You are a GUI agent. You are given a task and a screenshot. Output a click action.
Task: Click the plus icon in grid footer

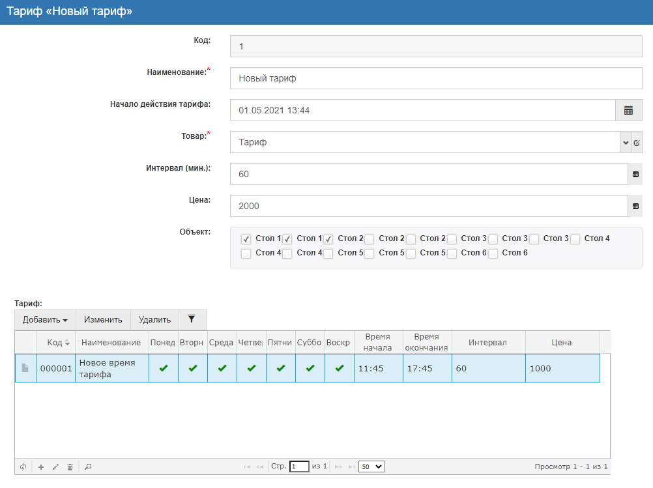tap(40, 467)
